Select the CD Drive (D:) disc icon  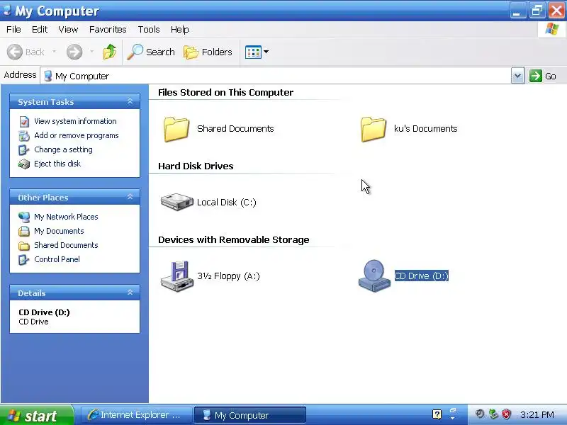(x=374, y=276)
